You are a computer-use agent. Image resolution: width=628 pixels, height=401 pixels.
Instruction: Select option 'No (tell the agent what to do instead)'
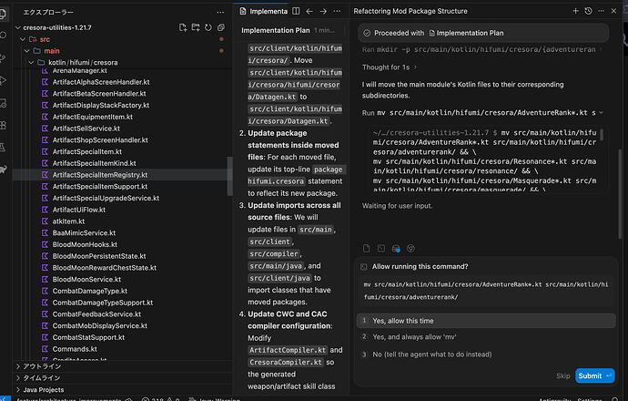click(x=486, y=355)
